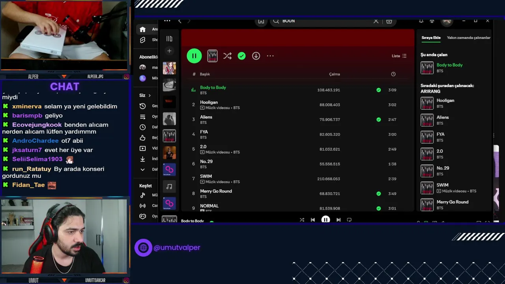Pause playback from the bottom player bar
This screenshot has width=505, height=284.
(x=325, y=220)
